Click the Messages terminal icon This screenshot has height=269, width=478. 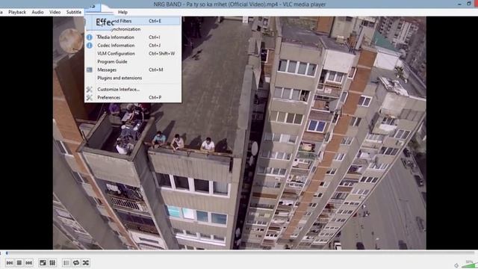point(90,69)
